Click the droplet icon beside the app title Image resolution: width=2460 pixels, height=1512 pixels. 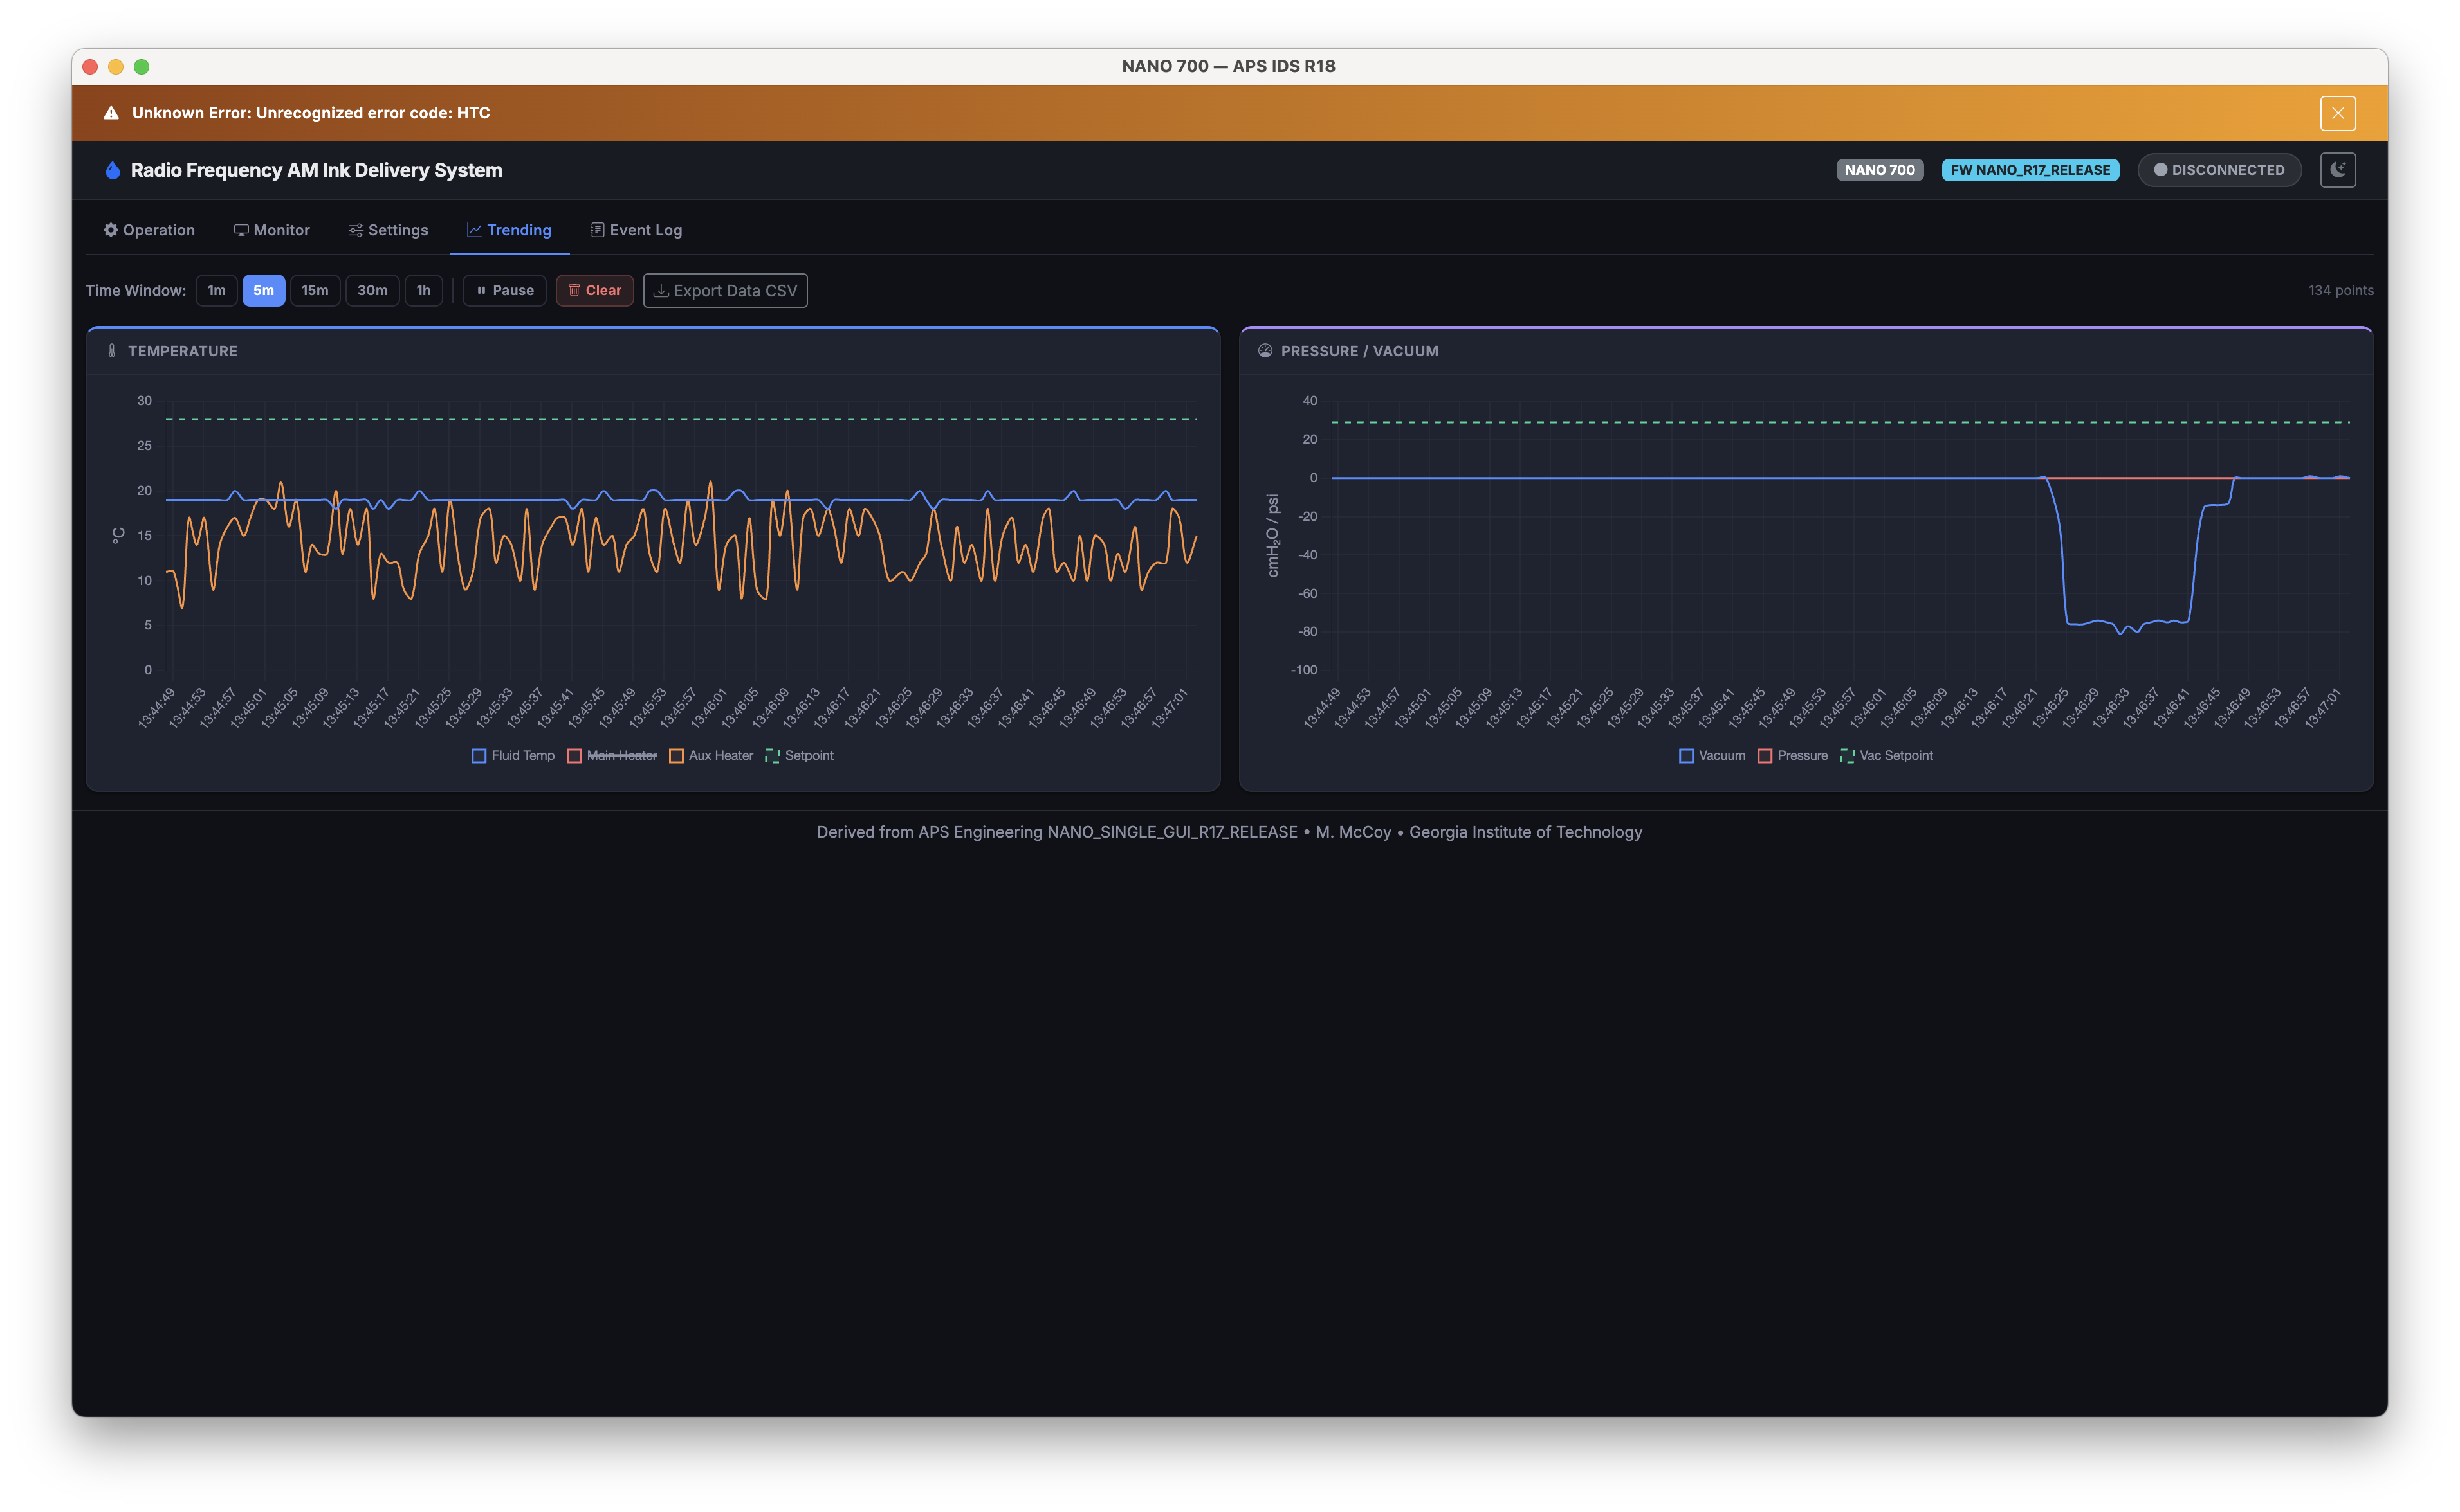112,169
